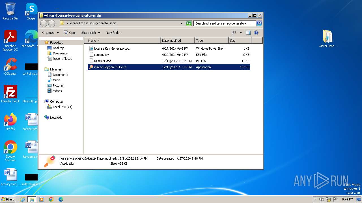Open the Start menu
Screen dimensions: 362x203
coord(8,199)
